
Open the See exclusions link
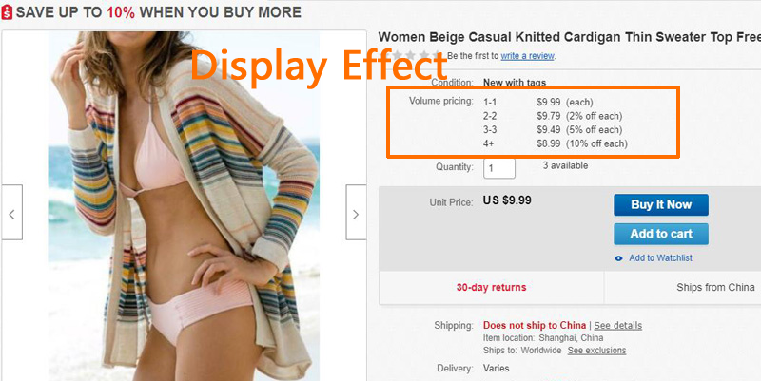click(x=596, y=351)
